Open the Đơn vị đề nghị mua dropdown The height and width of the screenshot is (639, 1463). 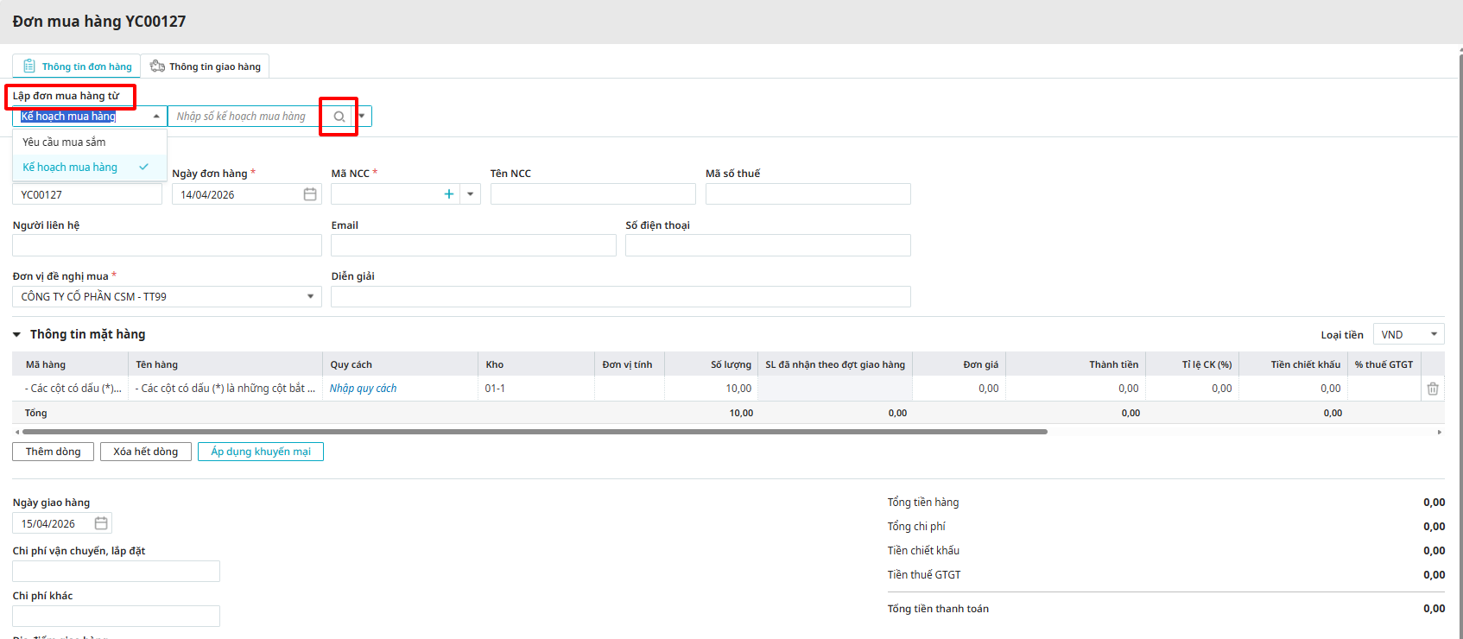tap(310, 297)
